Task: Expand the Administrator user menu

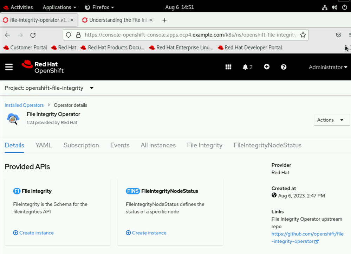Action: tap(327, 67)
